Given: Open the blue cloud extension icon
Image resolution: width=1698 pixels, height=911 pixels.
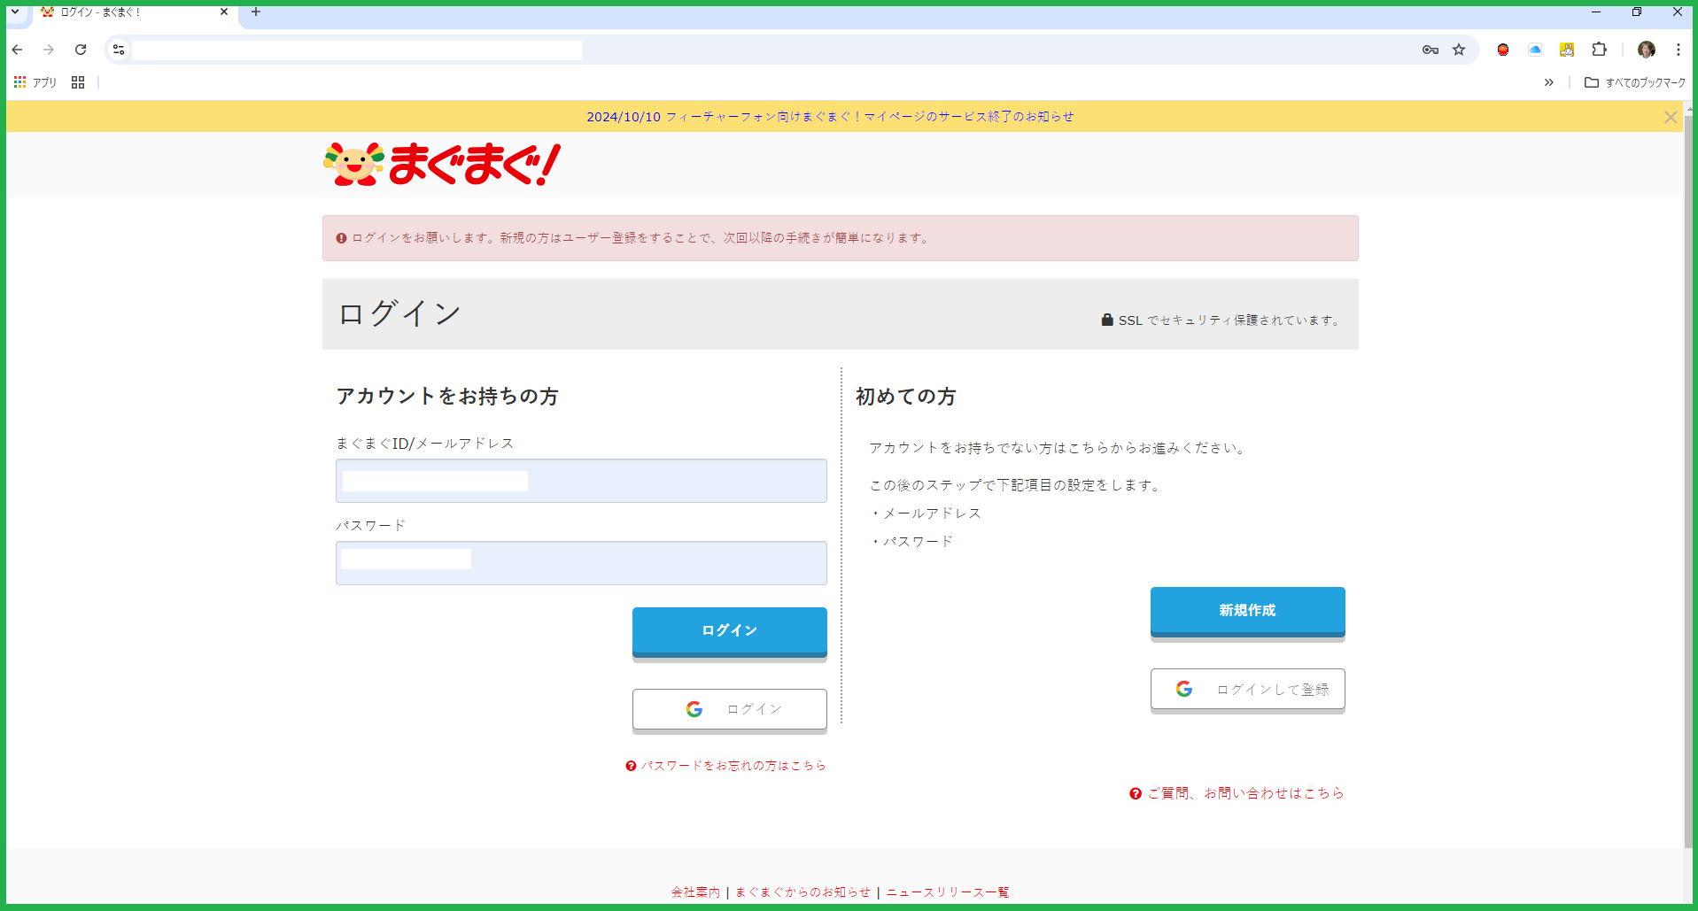Looking at the screenshot, I should click(x=1535, y=50).
